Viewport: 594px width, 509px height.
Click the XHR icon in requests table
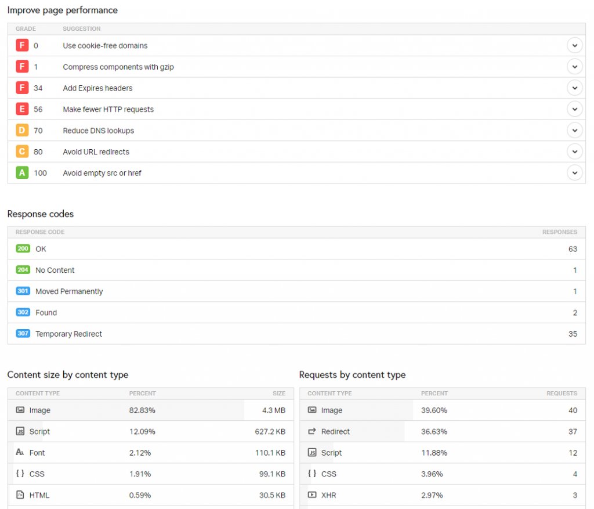click(x=312, y=495)
